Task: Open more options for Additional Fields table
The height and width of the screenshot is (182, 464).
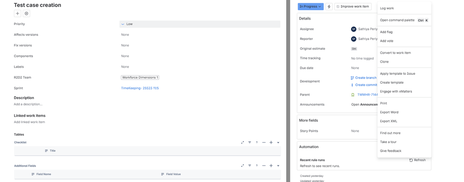Action: [x=264, y=166]
